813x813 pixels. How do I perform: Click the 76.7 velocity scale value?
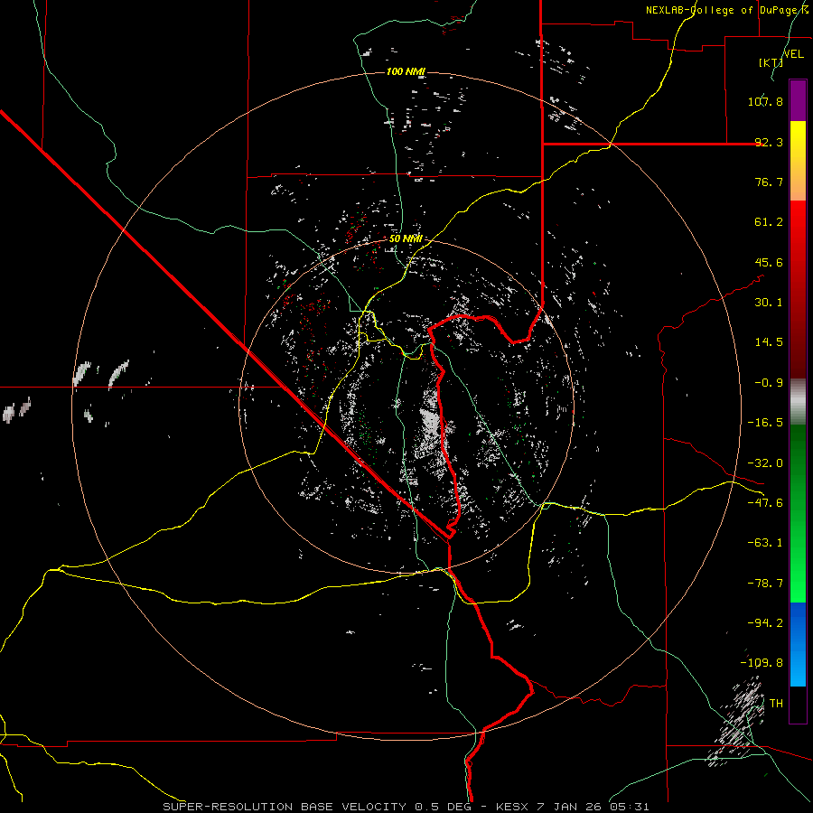pyautogui.click(x=769, y=182)
